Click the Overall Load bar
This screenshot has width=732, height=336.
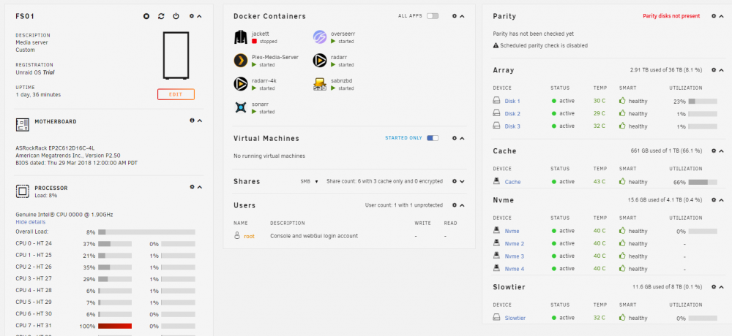(x=146, y=232)
